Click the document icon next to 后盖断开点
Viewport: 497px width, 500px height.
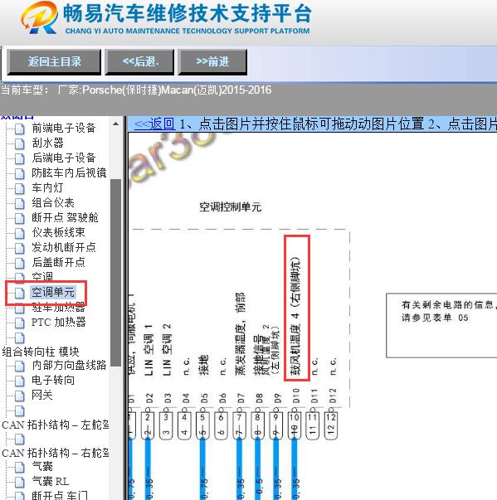tap(19, 263)
